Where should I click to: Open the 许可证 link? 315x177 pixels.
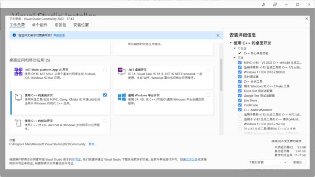click(77, 160)
